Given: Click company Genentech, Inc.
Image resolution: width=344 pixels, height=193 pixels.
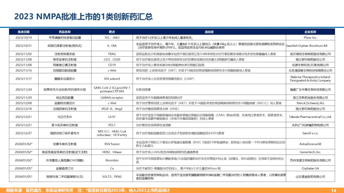Looking at the screenshot, I should pos(310,152).
